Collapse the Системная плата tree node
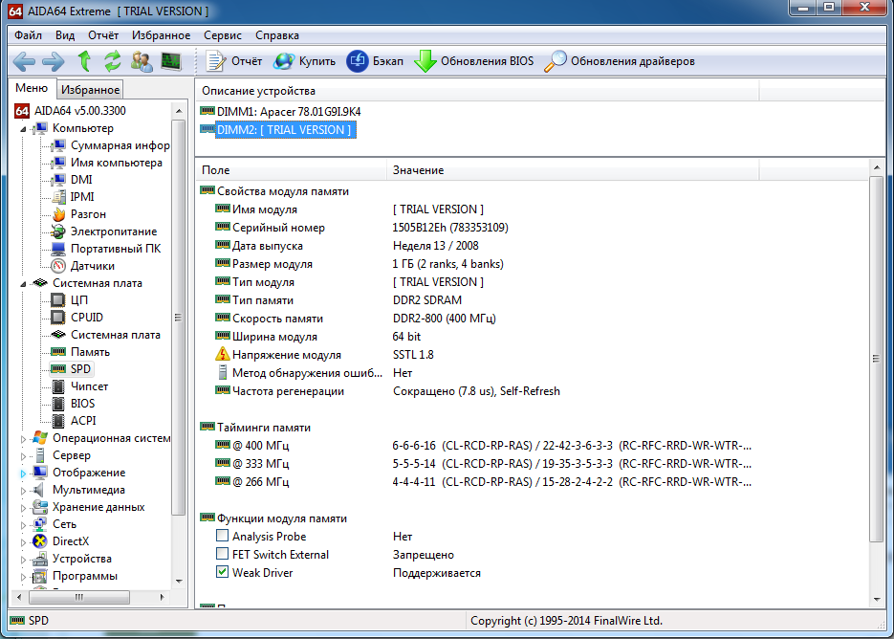 tap(24, 283)
